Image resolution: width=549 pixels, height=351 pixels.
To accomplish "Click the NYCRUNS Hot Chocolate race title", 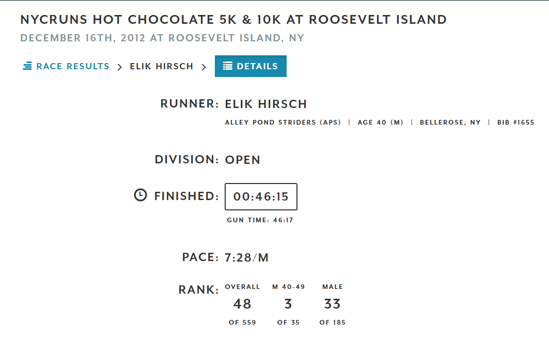I will 233,20.
